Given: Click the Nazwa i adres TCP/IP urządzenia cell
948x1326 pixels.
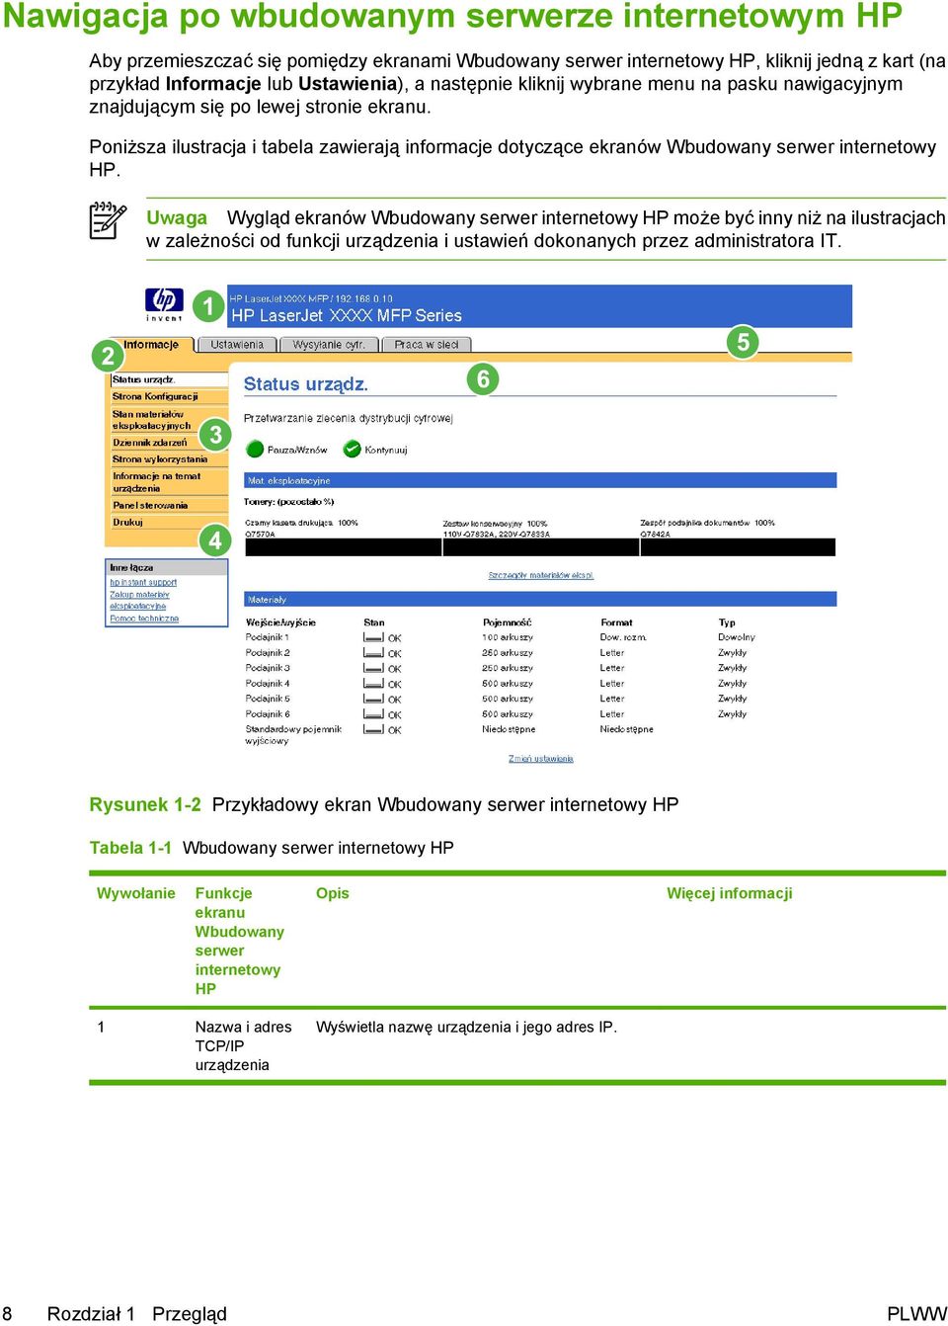Looking at the screenshot, I should pos(243,1045).
